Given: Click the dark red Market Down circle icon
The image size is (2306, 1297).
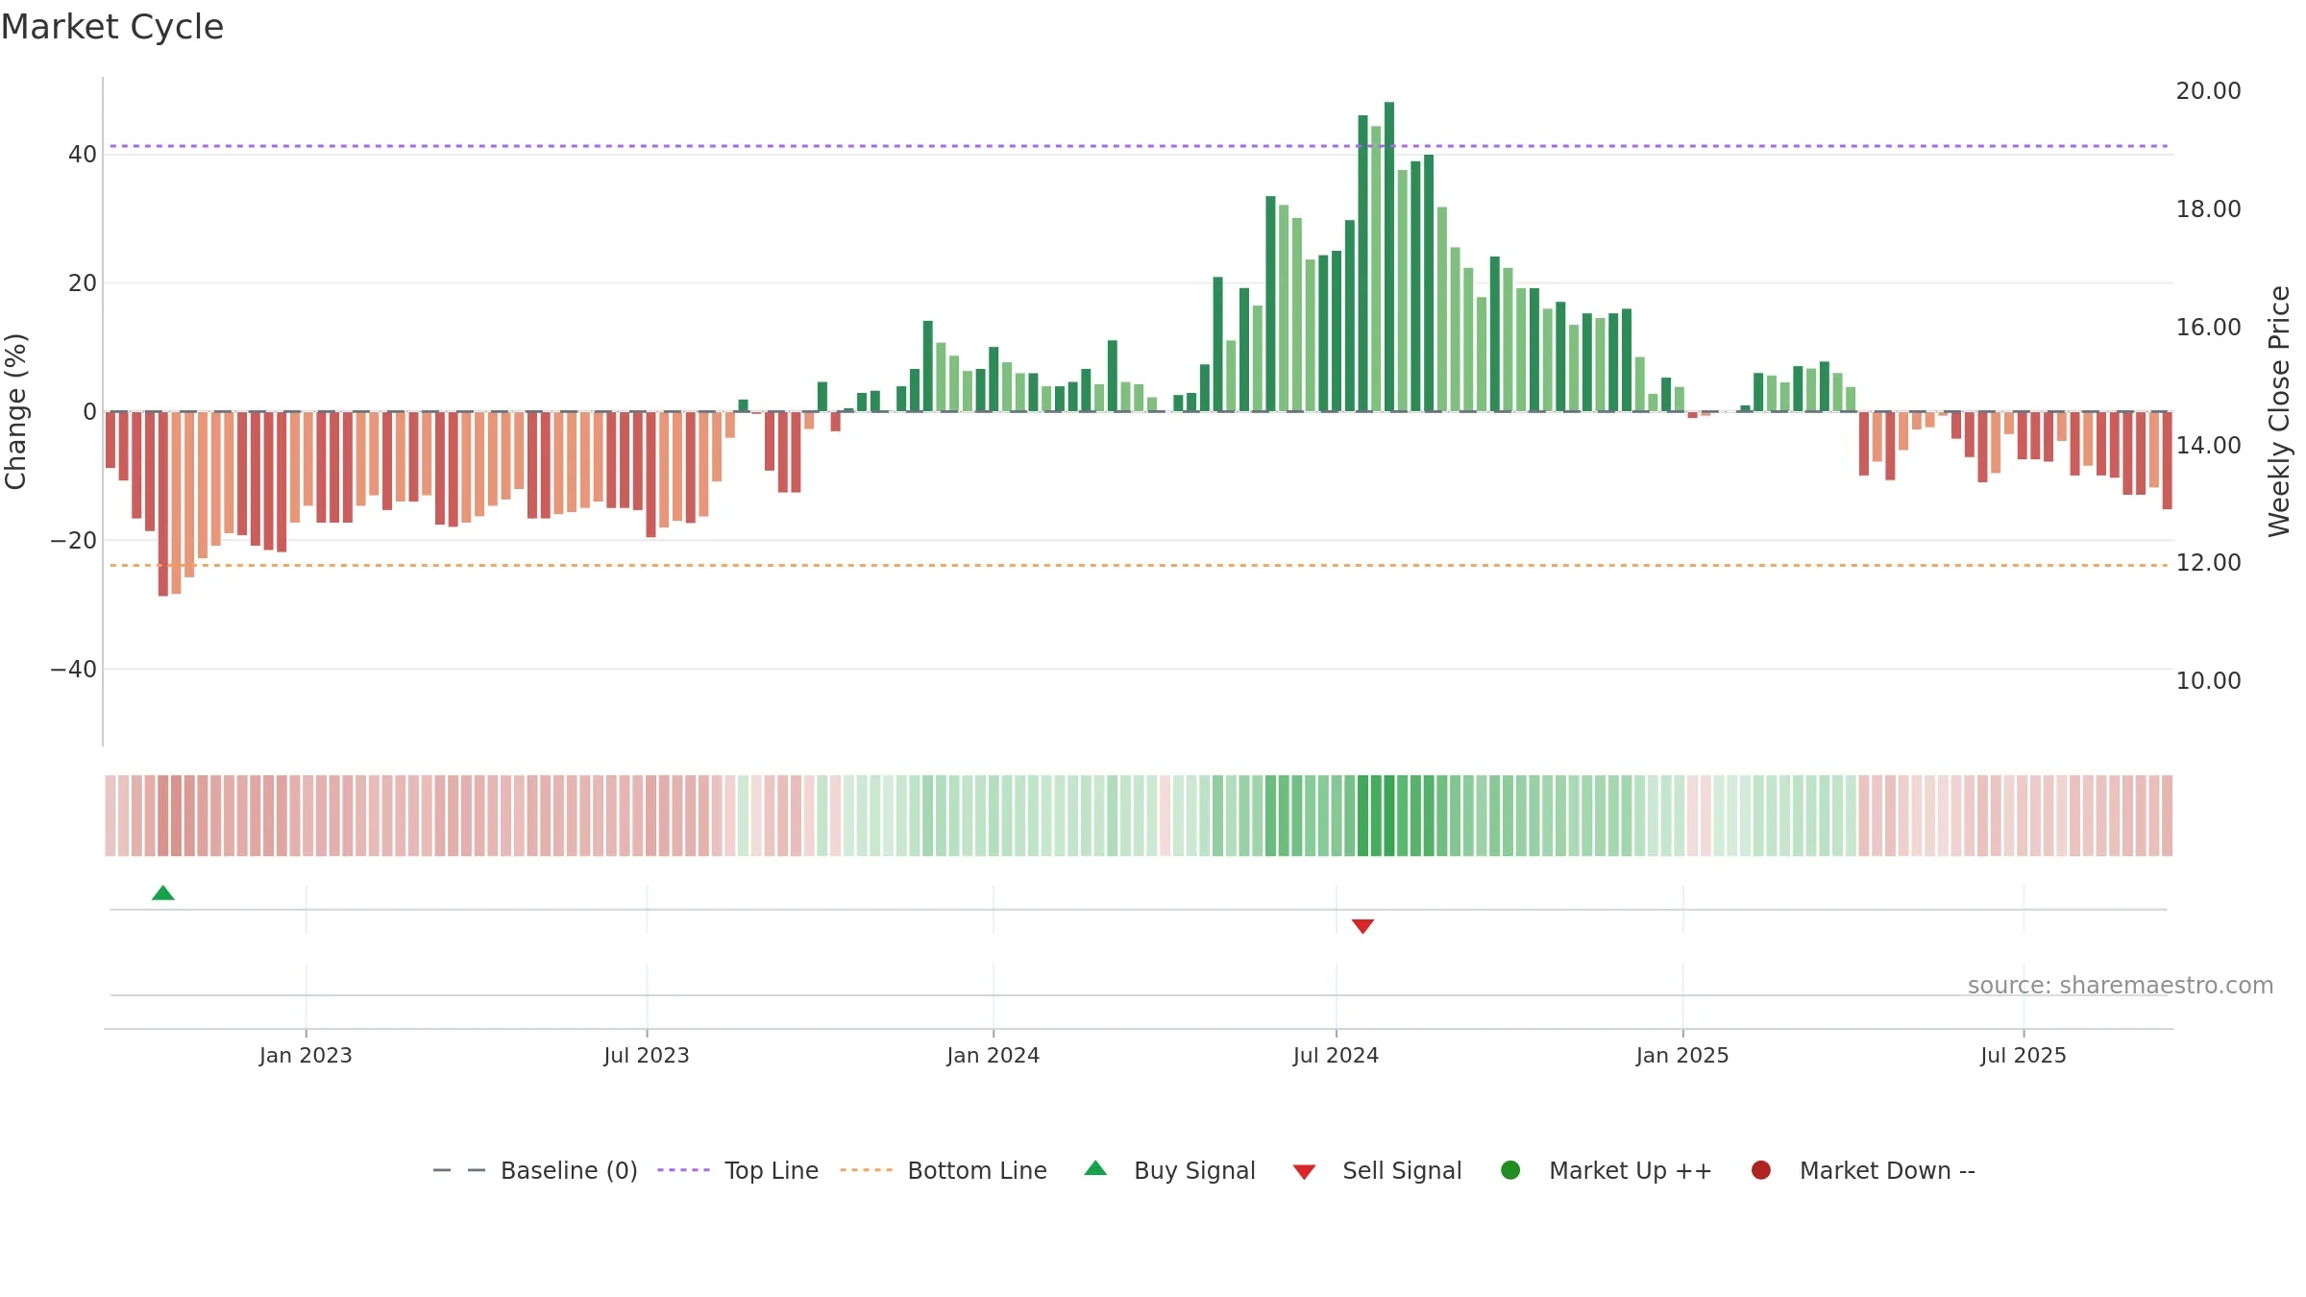Looking at the screenshot, I should click(x=1761, y=1170).
